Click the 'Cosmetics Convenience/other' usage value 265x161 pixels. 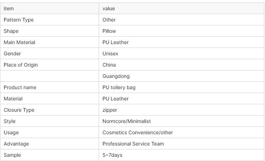(x=137, y=132)
